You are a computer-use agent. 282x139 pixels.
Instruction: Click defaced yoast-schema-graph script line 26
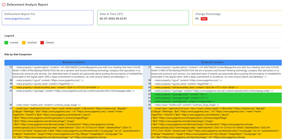(216, 123)
